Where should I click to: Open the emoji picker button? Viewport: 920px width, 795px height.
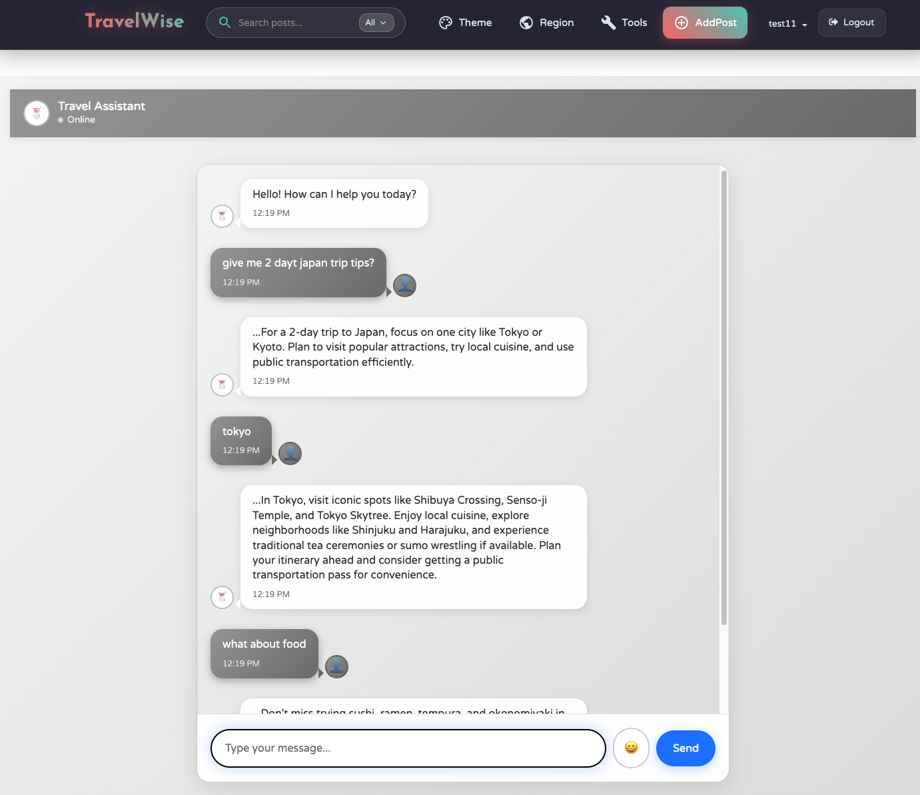(x=631, y=748)
